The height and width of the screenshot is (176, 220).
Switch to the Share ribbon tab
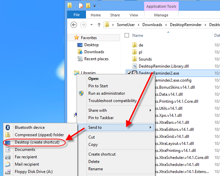click(x=115, y=15)
